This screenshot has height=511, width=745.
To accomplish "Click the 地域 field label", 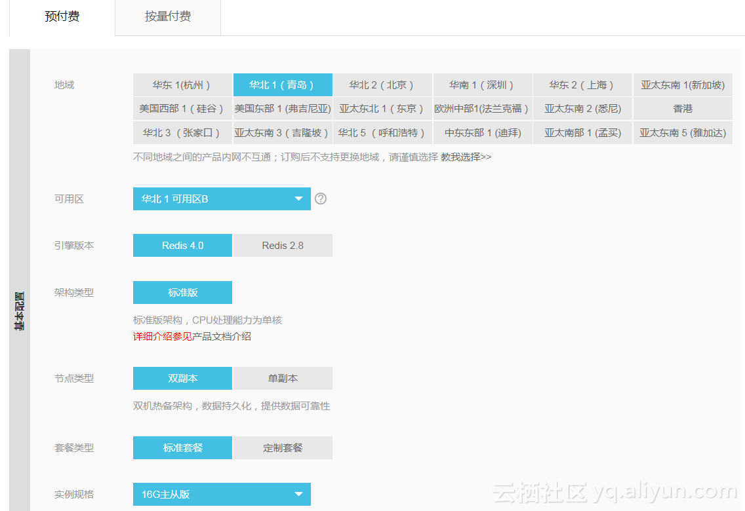I will [64, 85].
